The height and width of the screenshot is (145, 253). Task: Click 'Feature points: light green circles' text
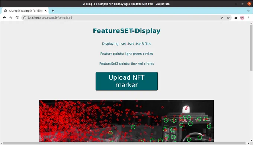[x=126, y=54]
